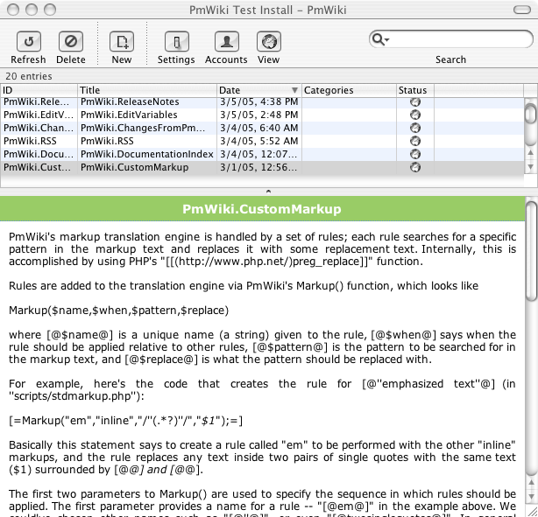Click the View globe icon
The width and height of the screenshot is (538, 517).
point(269,42)
